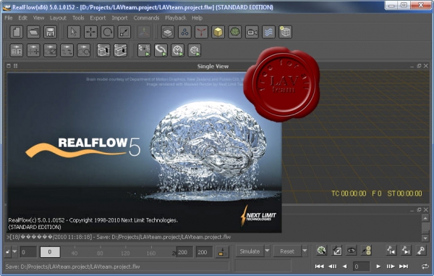Click the first icon in the second toolbar row
Screen dimensions: 434x276
pos(17,51)
